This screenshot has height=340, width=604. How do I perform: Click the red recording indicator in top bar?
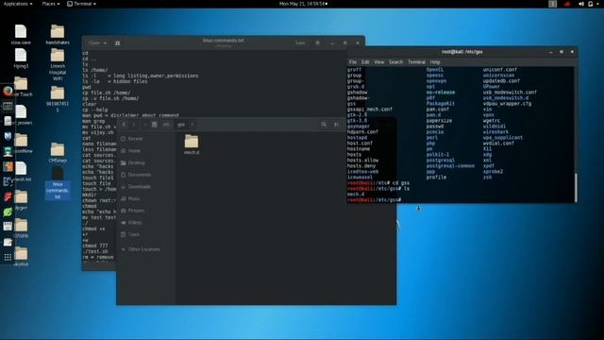[567, 4]
